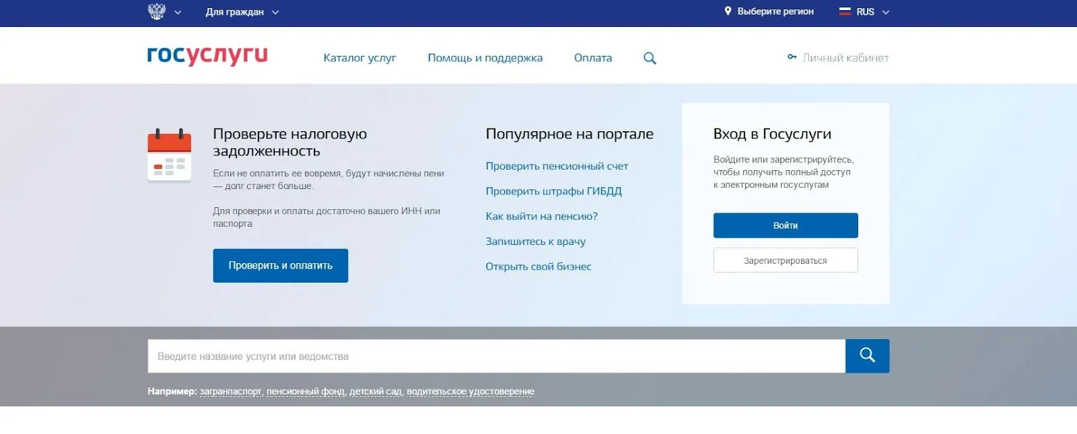1077x434 pixels.
Task: Open the 'Оплата' menu item
Action: tap(593, 58)
